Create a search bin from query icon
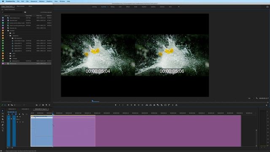 [25, 12]
